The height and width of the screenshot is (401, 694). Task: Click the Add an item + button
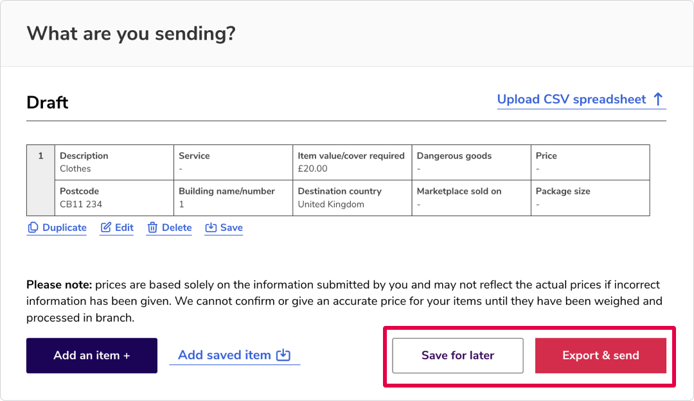point(92,355)
